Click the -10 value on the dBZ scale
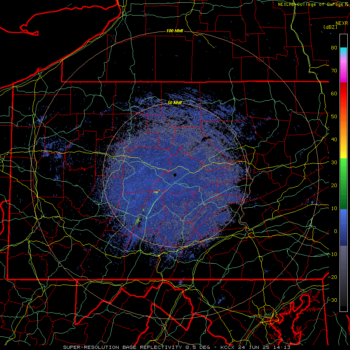The width and height of the screenshot is (350, 350). click(332, 254)
